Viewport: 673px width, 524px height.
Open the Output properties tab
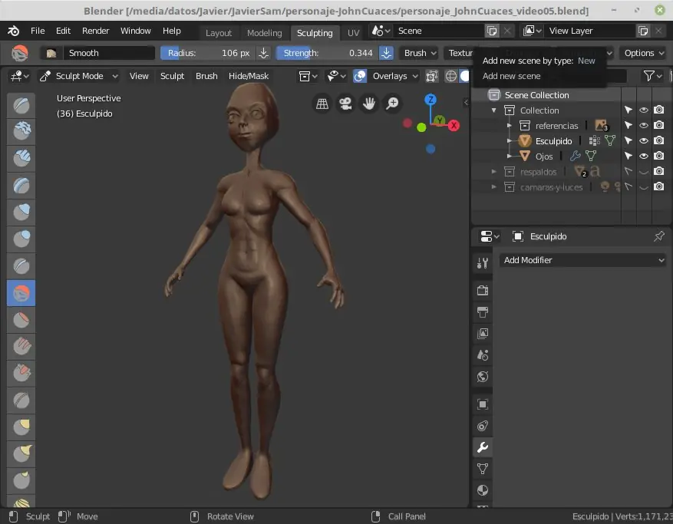coord(483,312)
